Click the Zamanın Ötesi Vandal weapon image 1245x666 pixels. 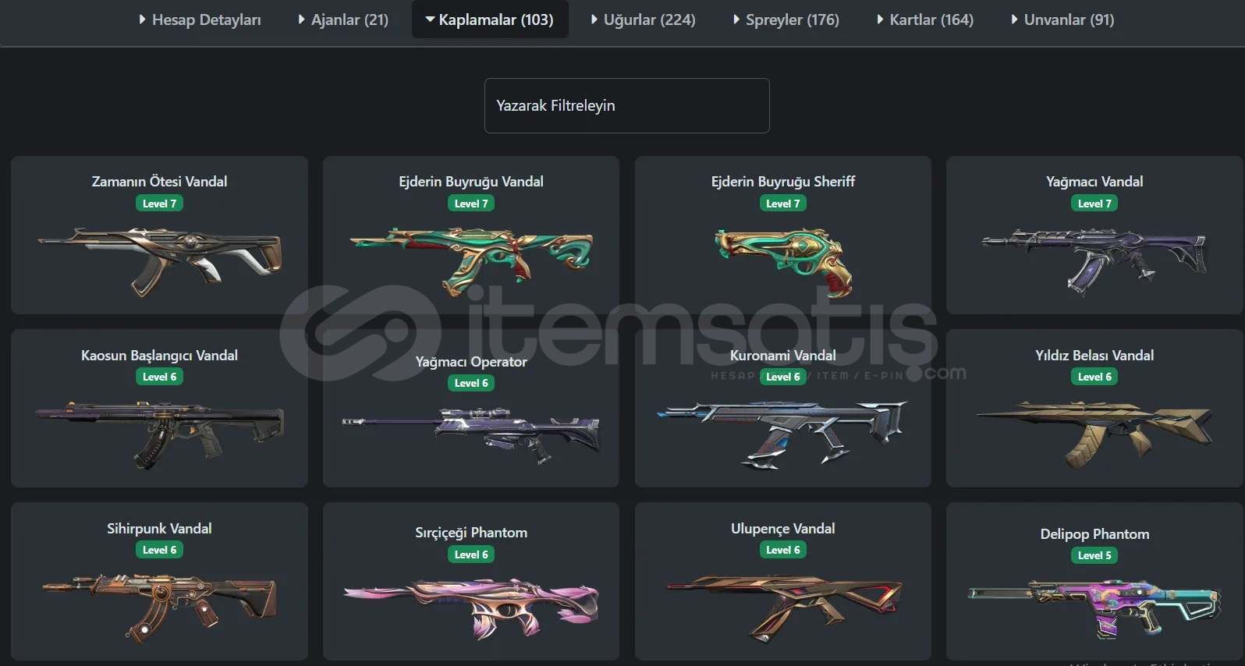(159, 262)
